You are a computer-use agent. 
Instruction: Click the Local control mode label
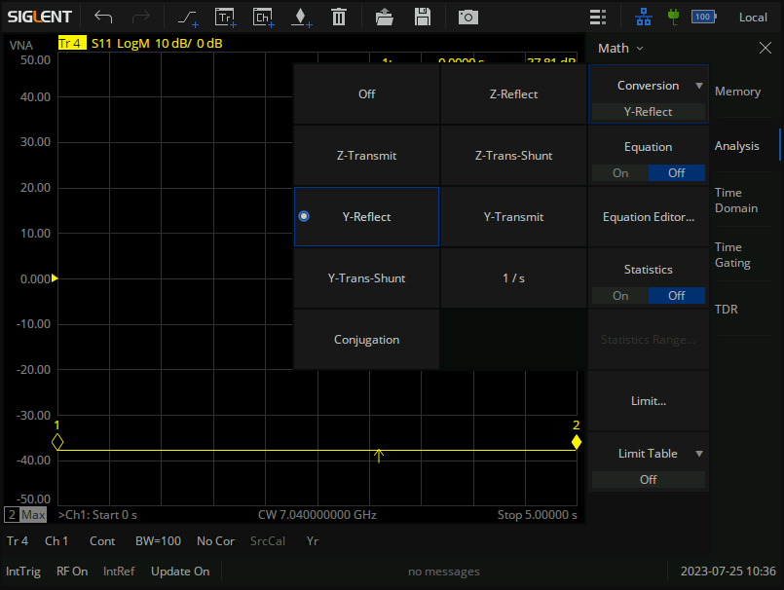(753, 18)
